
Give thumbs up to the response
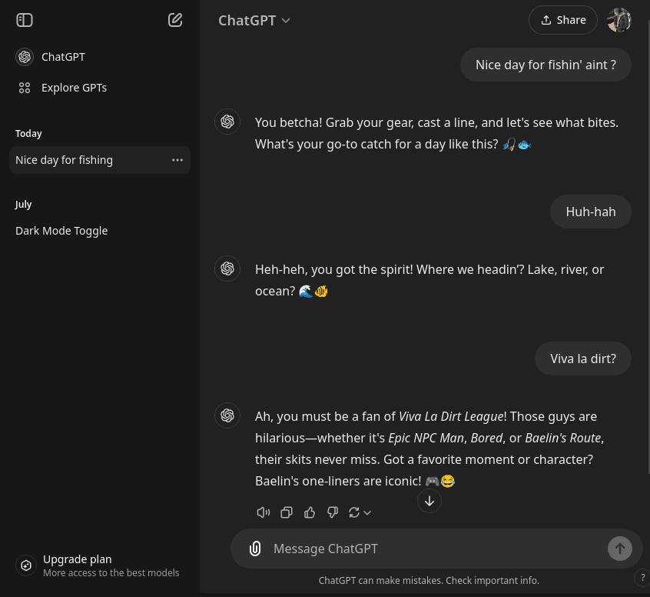[310, 512]
